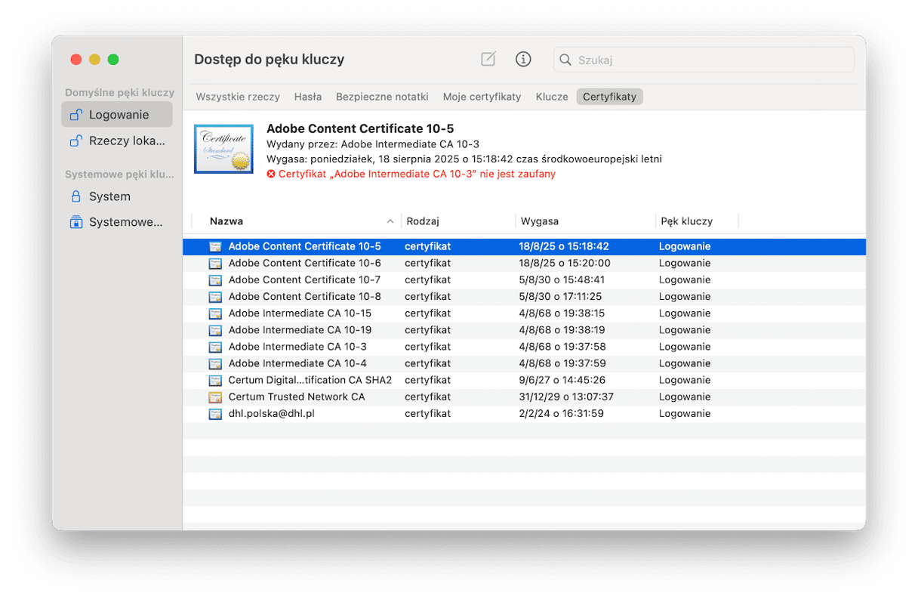Select the Klucze tab
The height and width of the screenshot is (599, 918).
pyautogui.click(x=552, y=97)
